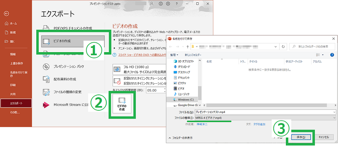
Task: Click the back arrow in the PowerPoint sidebar
Action: coord(6,13)
